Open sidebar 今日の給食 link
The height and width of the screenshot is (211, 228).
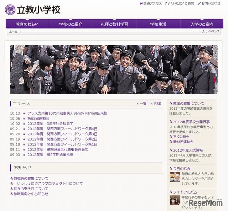[182, 169]
